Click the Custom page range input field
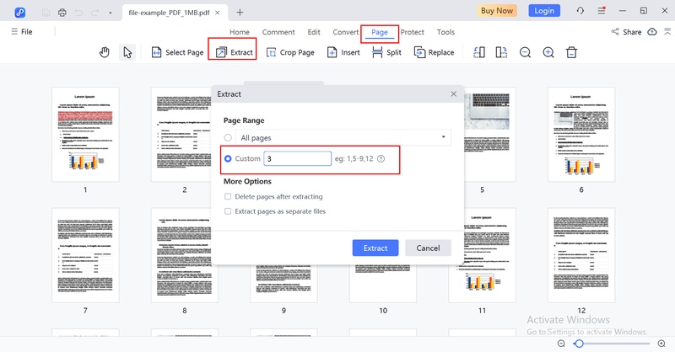This screenshot has height=352, width=675. (297, 158)
